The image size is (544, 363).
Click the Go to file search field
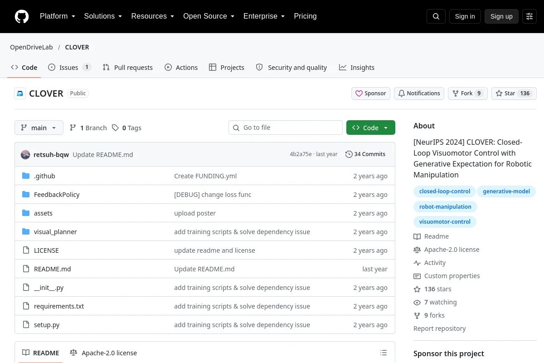[286, 128]
